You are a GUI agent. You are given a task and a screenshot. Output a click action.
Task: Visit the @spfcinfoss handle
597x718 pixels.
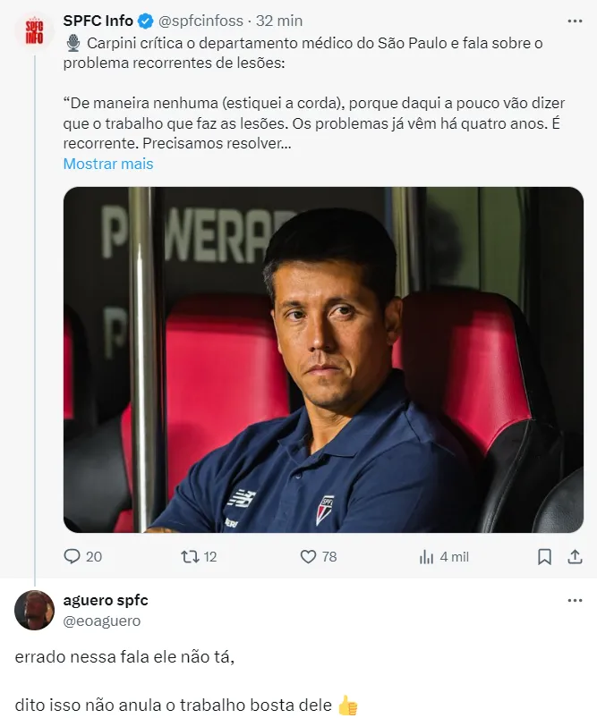click(200, 21)
